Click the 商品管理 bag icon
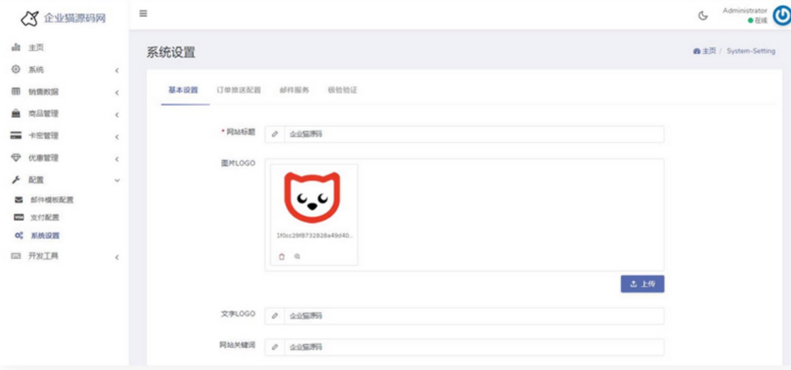 pos(16,113)
